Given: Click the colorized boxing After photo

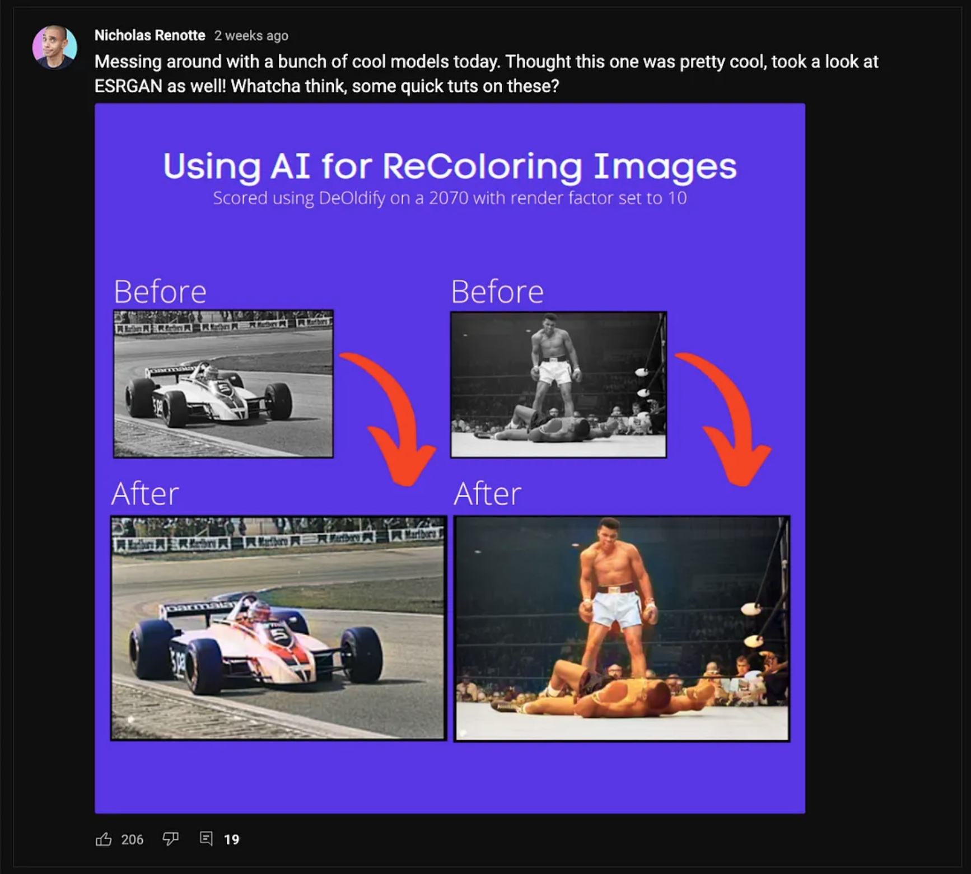Looking at the screenshot, I should tap(622, 629).
